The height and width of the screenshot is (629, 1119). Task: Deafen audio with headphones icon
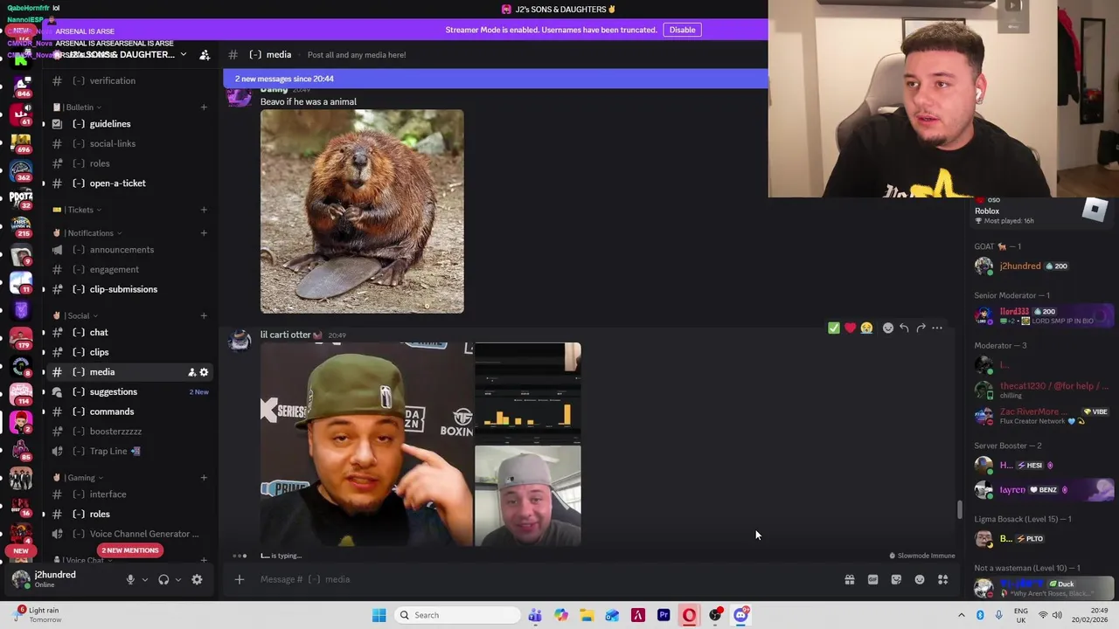point(163,579)
